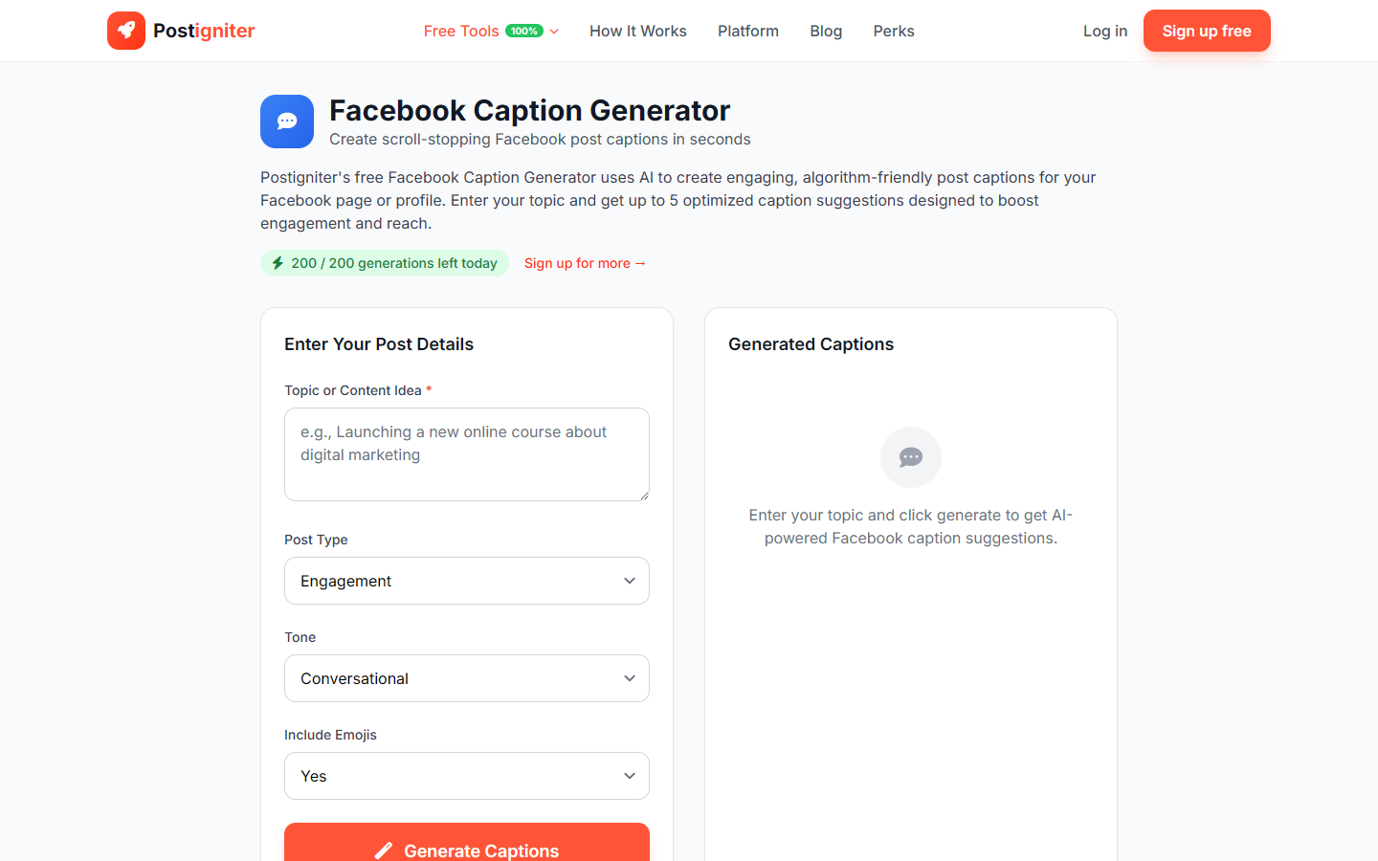Open the Tone dropdown

466,678
